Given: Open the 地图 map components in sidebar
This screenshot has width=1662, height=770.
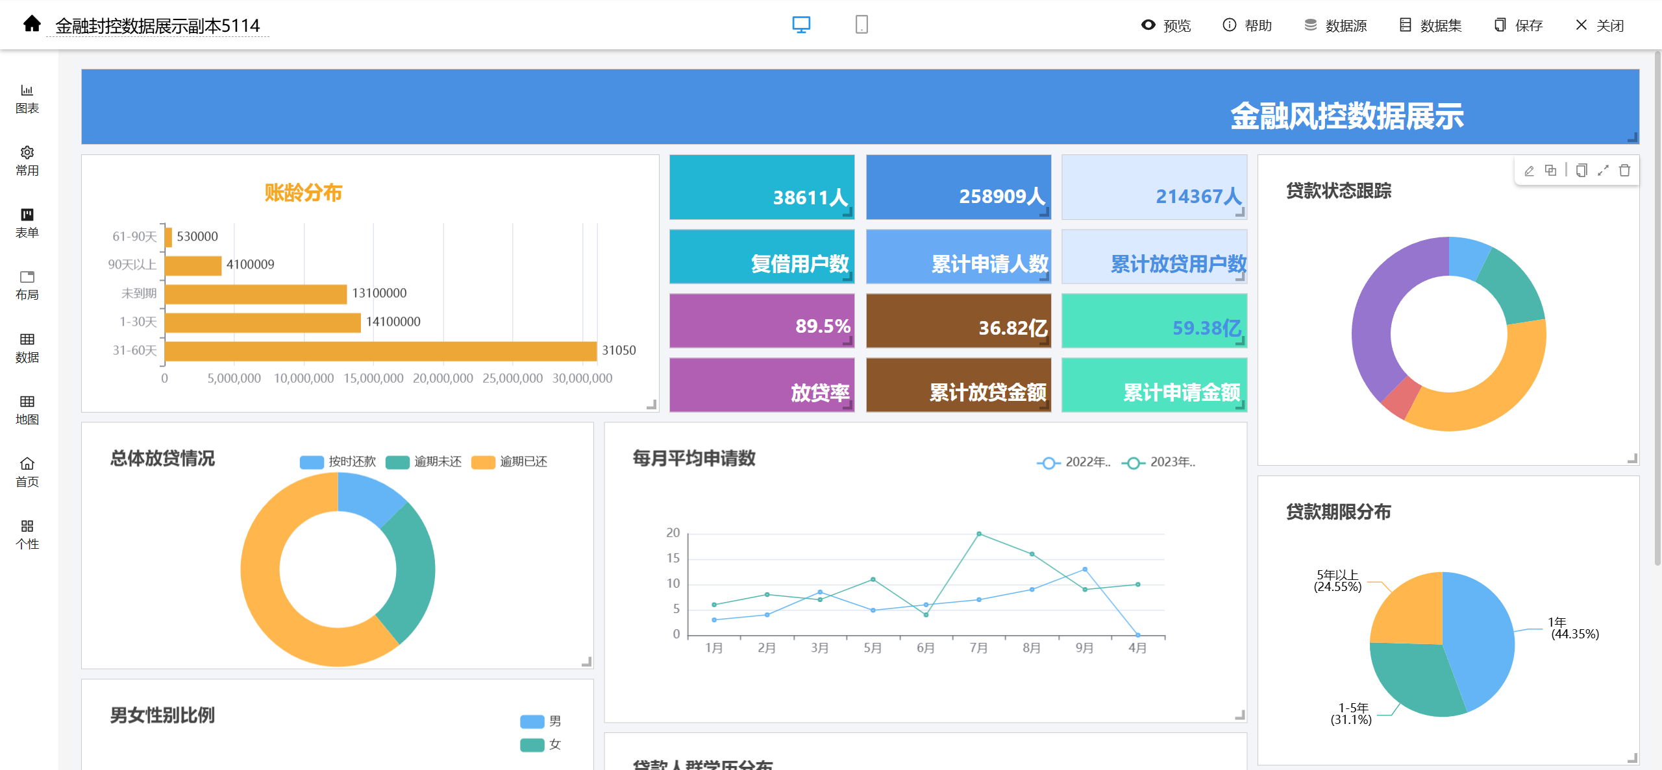Looking at the screenshot, I should [x=27, y=411].
